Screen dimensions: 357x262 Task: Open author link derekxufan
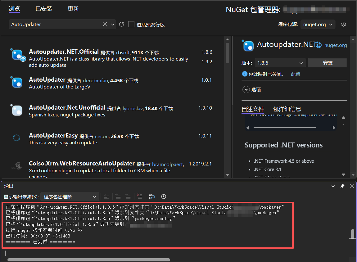tap(95, 81)
